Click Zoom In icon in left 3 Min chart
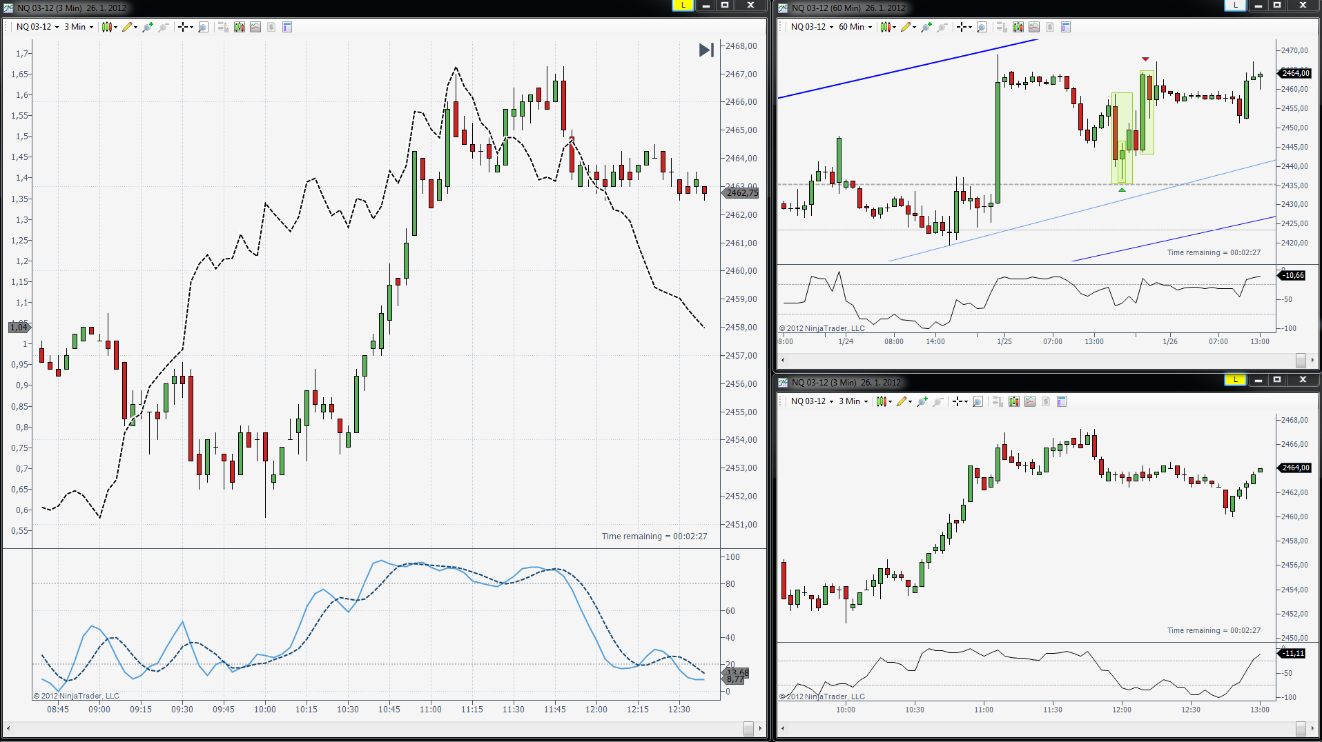The width and height of the screenshot is (1322, 742). pyautogui.click(x=147, y=27)
